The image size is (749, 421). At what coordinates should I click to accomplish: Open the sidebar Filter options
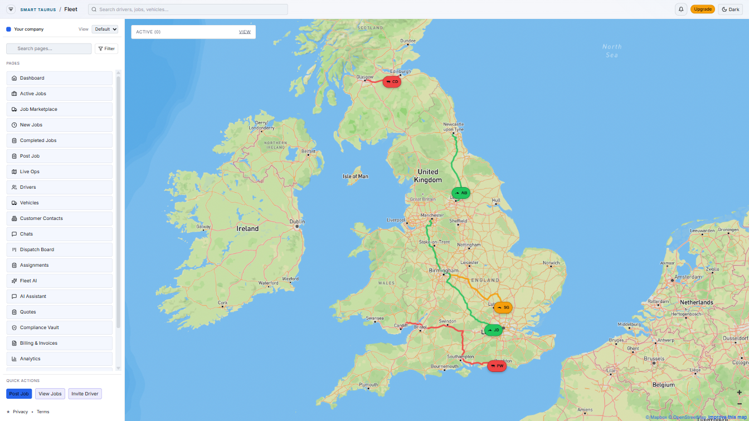tap(106, 48)
